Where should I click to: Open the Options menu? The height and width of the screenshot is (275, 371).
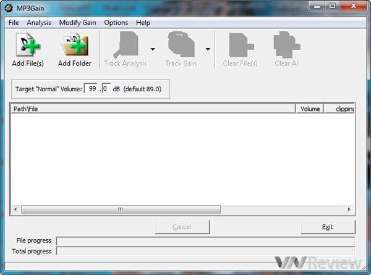pyautogui.click(x=116, y=23)
